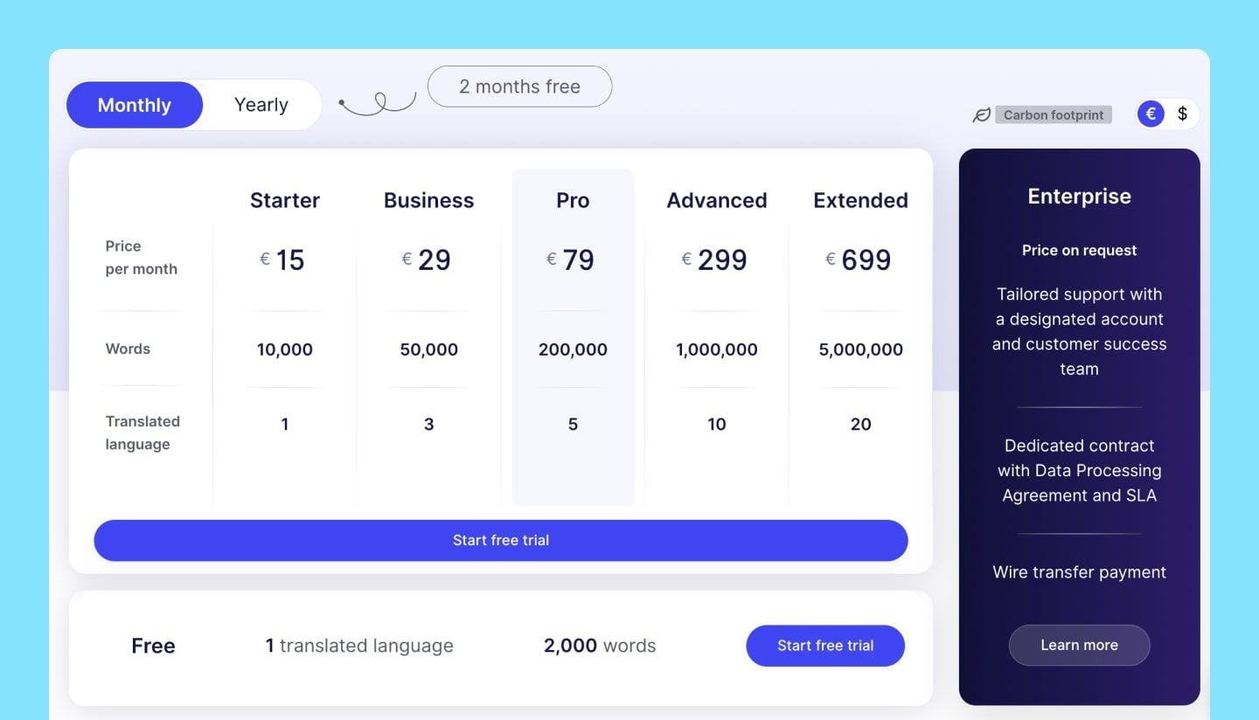Image resolution: width=1259 pixels, height=720 pixels.
Task: Click the 2 months free badge
Action: [x=519, y=87]
